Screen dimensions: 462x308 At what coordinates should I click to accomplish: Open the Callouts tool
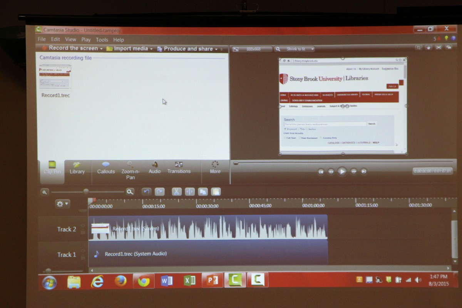106,168
